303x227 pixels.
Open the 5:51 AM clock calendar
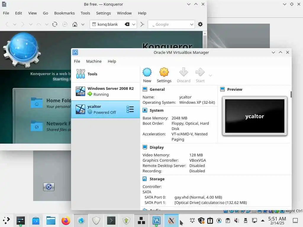[x=277, y=220]
